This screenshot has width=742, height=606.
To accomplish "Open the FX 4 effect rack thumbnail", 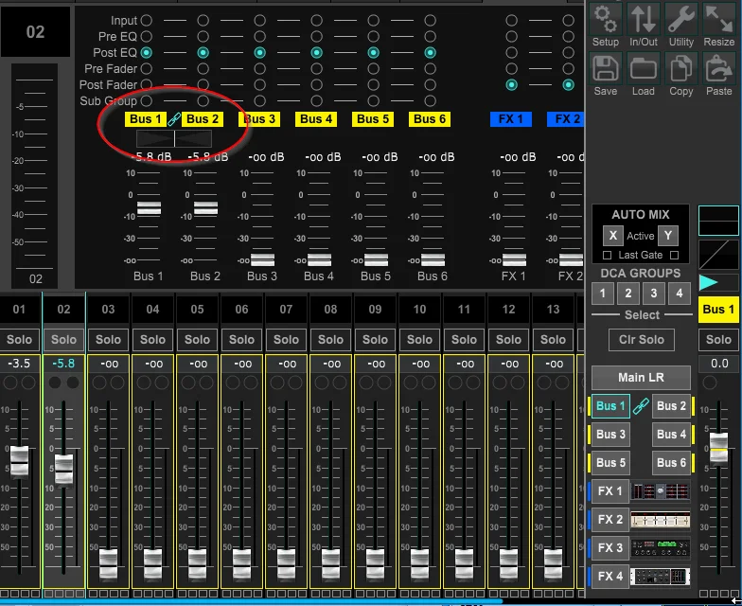I will [661, 577].
